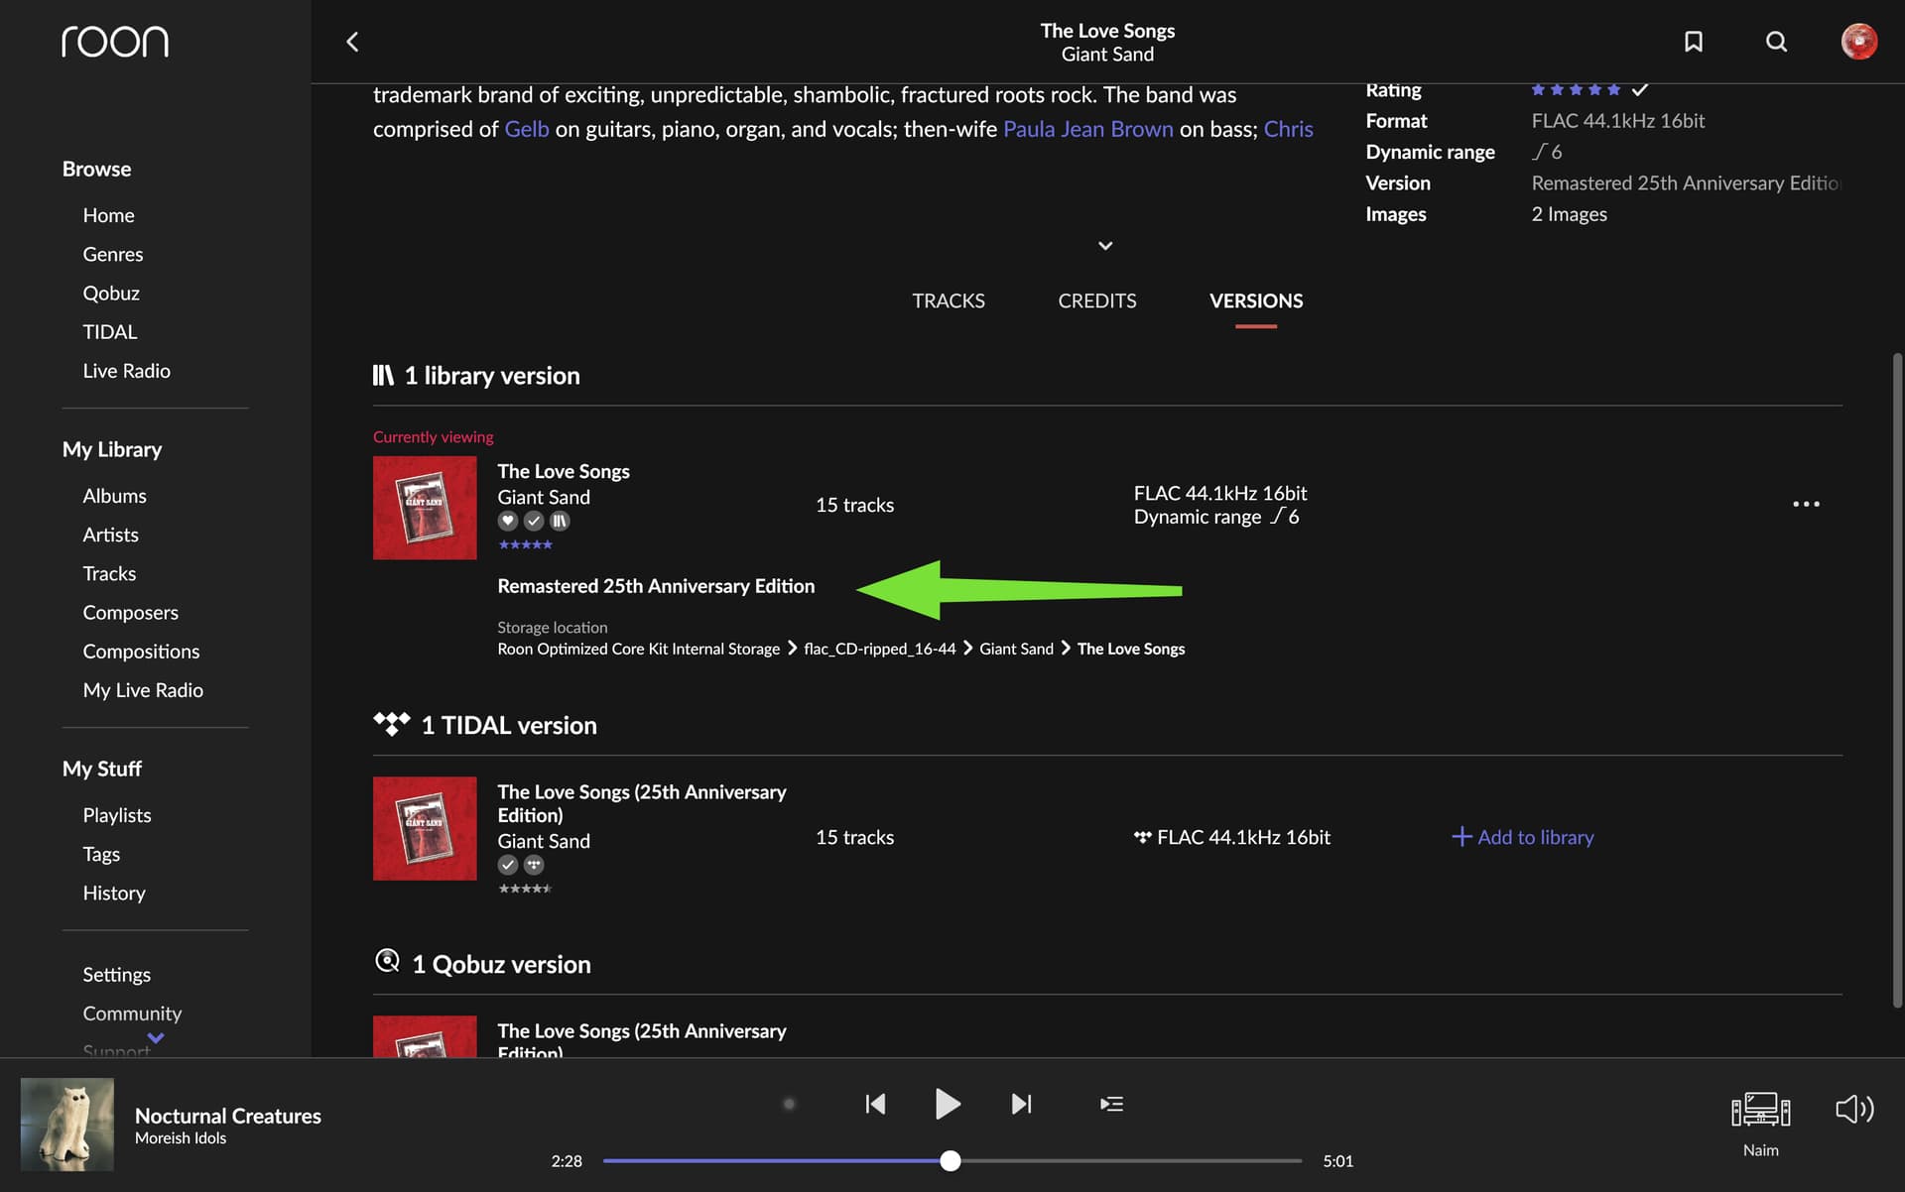Click the back arrow icon

coord(352,42)
